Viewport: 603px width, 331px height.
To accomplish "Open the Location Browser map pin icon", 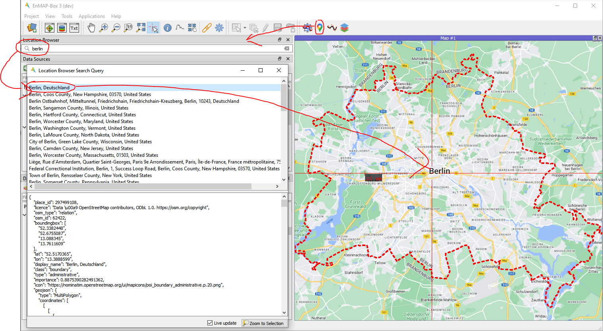I will [x=319, y=28].
